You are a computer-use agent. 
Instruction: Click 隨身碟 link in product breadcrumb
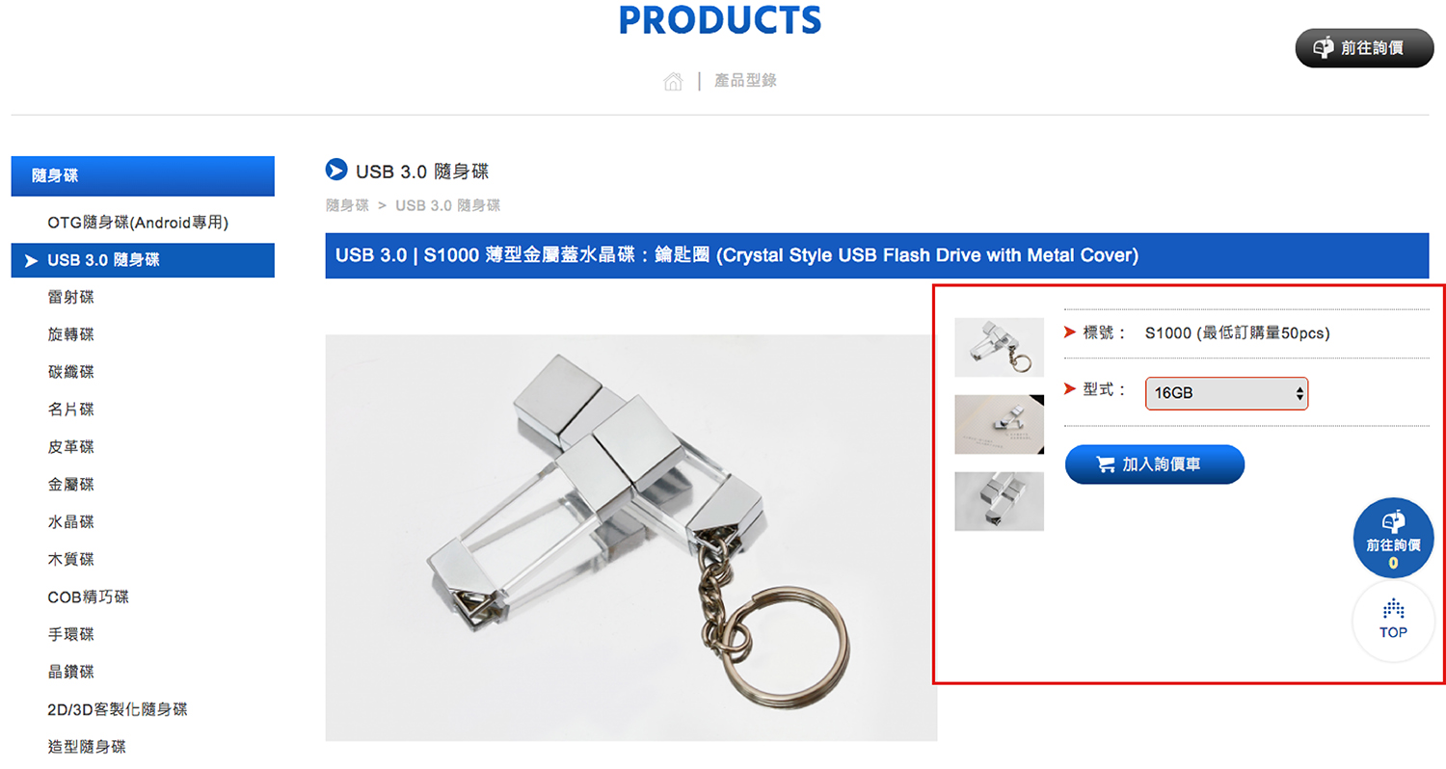tap(347, 205)
